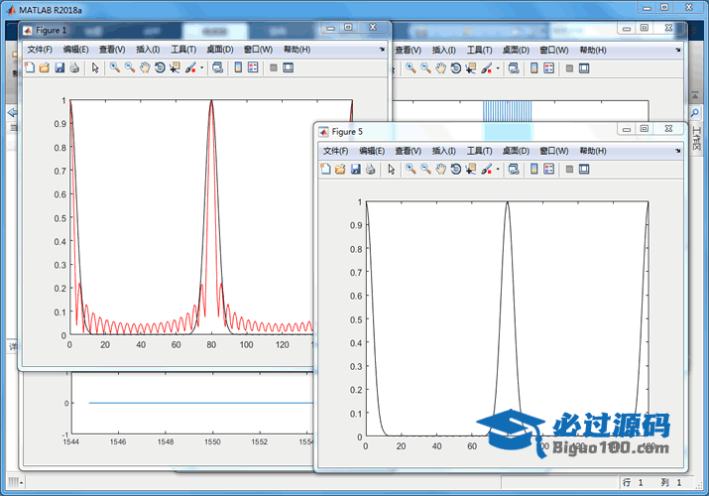Select Data Cursor tool in Figure 5
This screenshot has height=496, width=709.
click(x=471, y=169)
